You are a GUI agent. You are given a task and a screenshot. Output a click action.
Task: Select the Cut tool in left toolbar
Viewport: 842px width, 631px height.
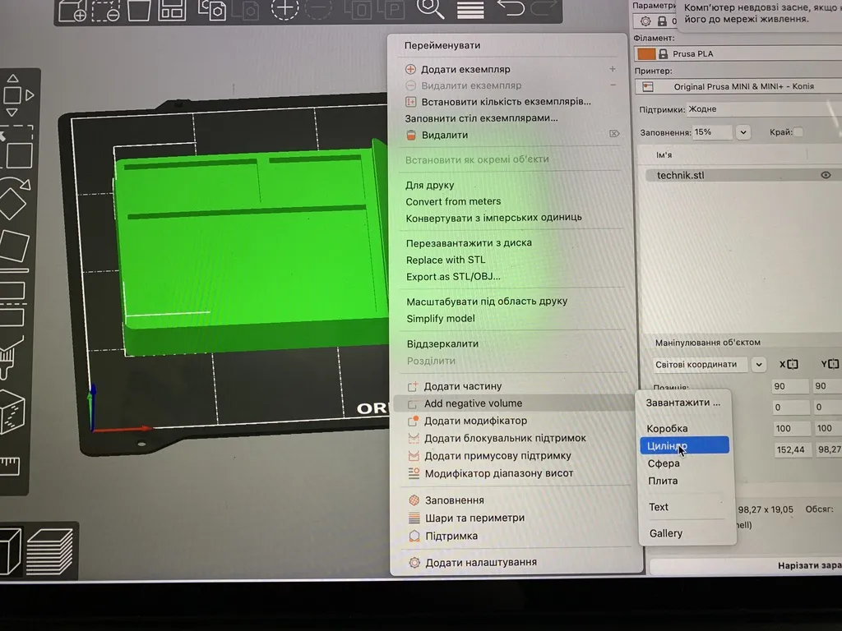click(13, 302)
